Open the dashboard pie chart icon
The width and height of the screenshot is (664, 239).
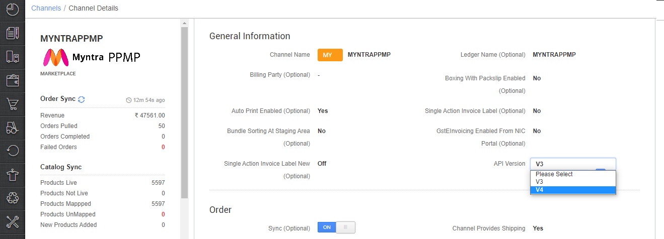pos(13,9)
